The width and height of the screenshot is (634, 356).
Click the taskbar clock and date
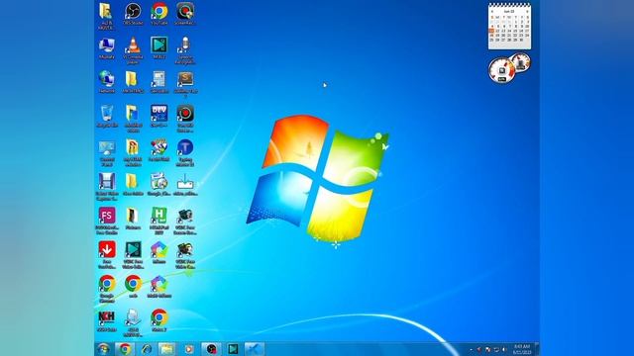tap(522, 349)
